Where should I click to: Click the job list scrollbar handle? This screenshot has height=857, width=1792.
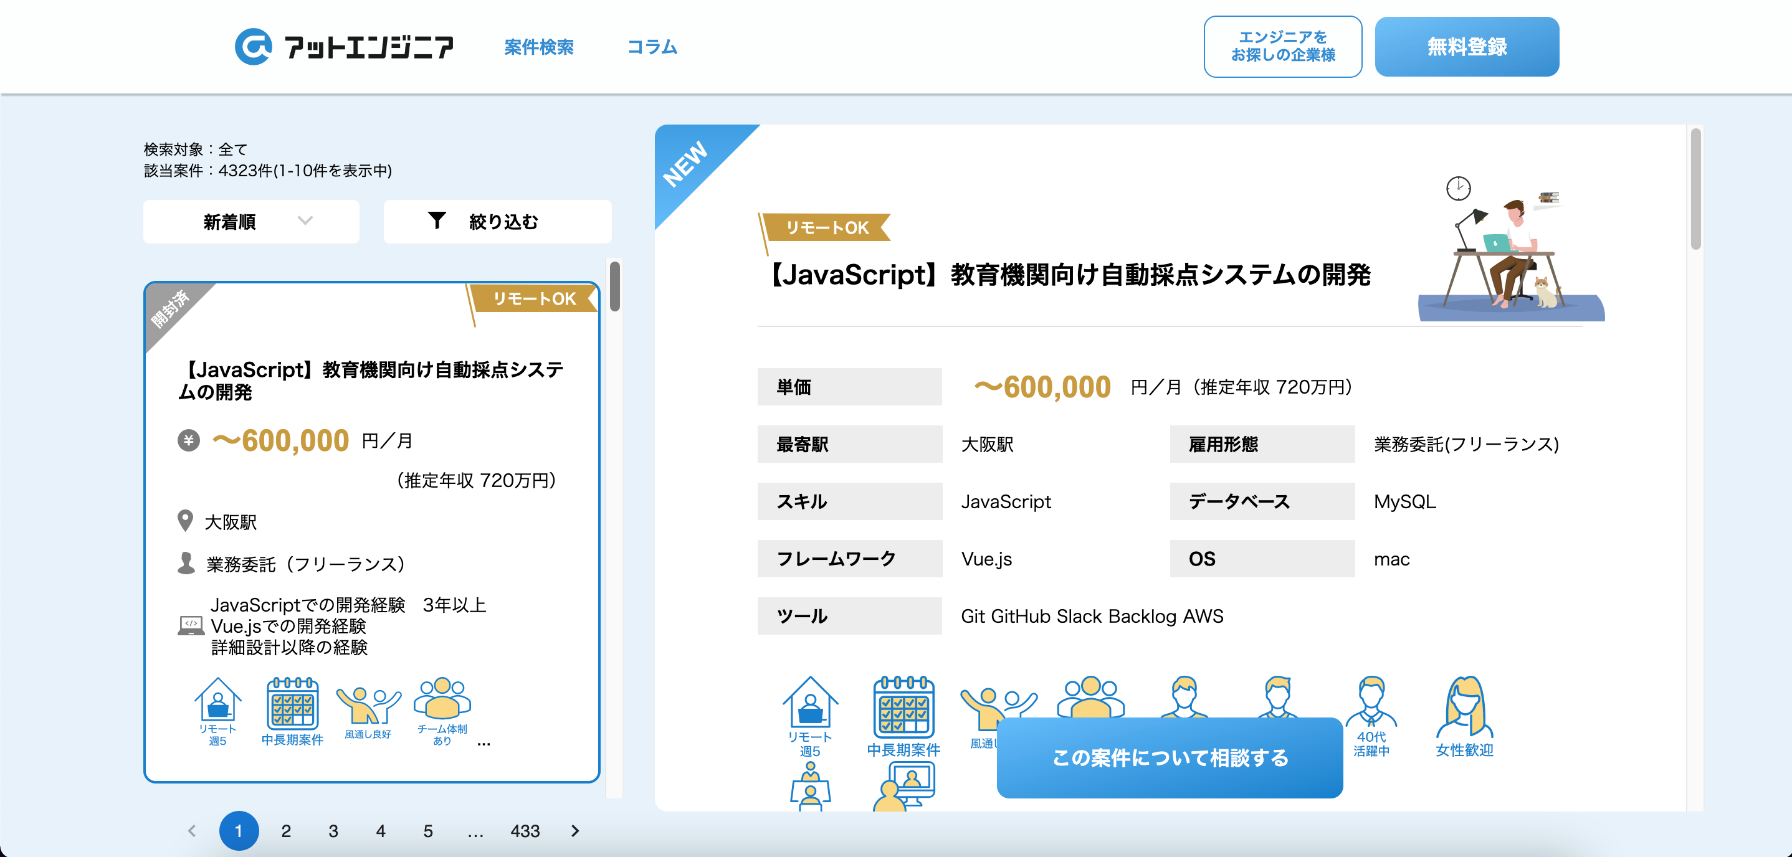point(614,286)
